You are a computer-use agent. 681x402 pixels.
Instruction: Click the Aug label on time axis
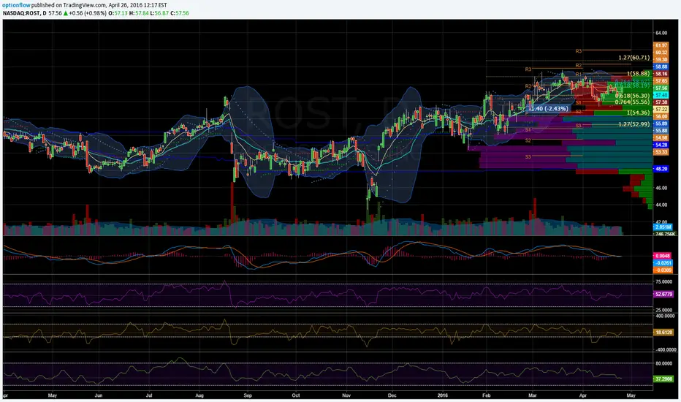tap(199, 395)
